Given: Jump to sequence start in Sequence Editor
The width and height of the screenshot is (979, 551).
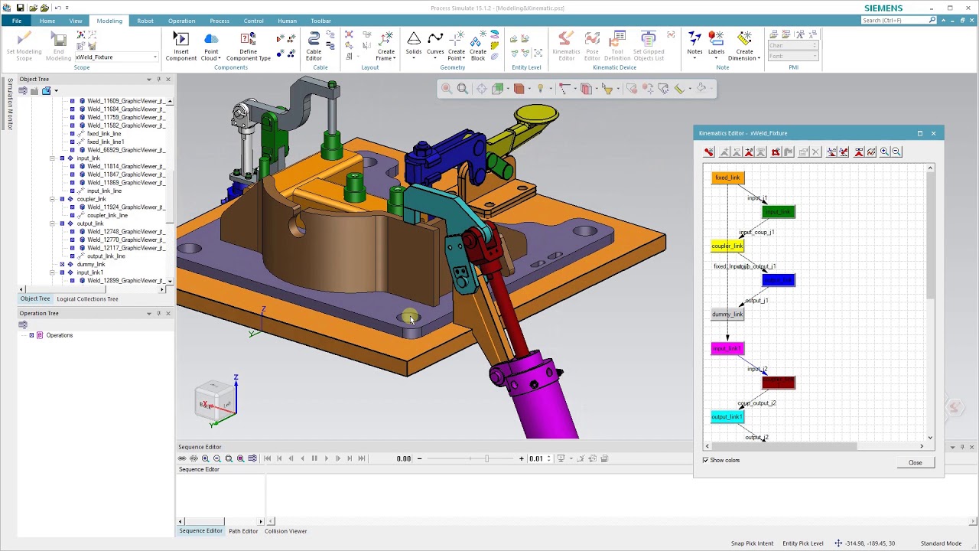Looking at the screenshot, I should tap(267, 458).
